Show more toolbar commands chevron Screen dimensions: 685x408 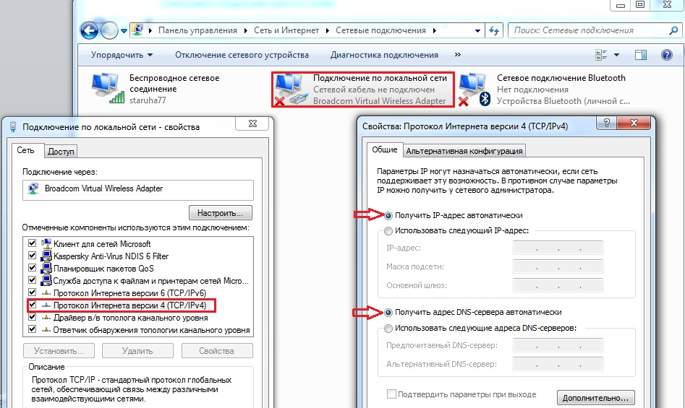pos(457,54)
